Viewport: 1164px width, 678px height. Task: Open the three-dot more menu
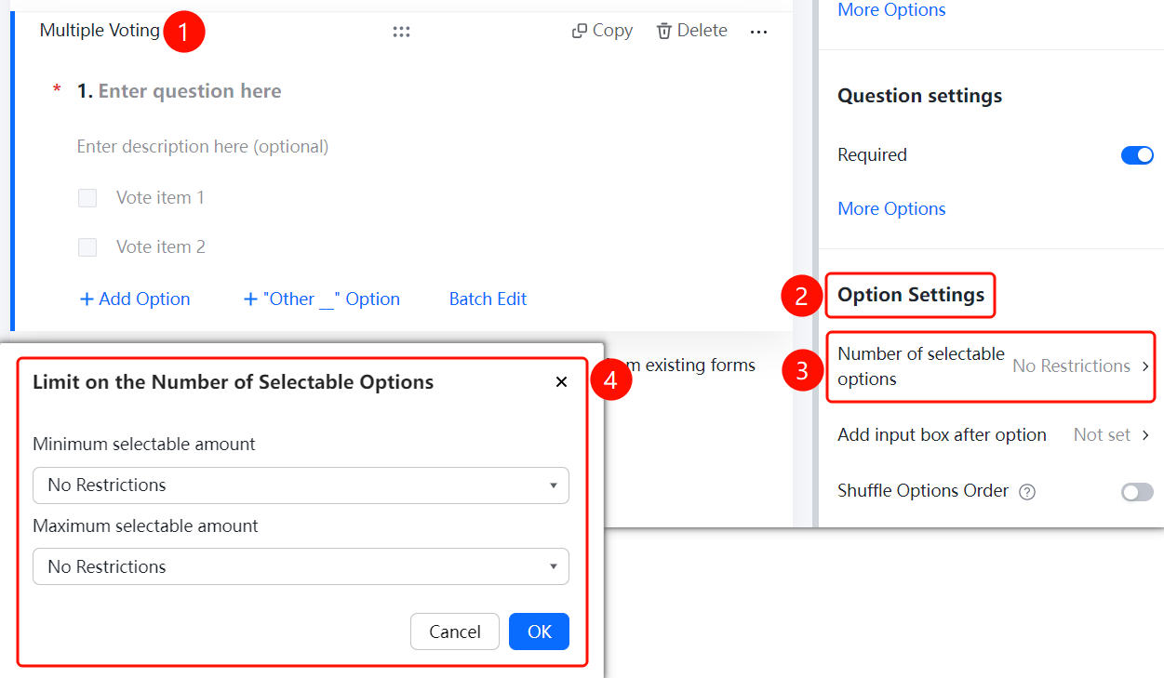click(x=758, y=32)
